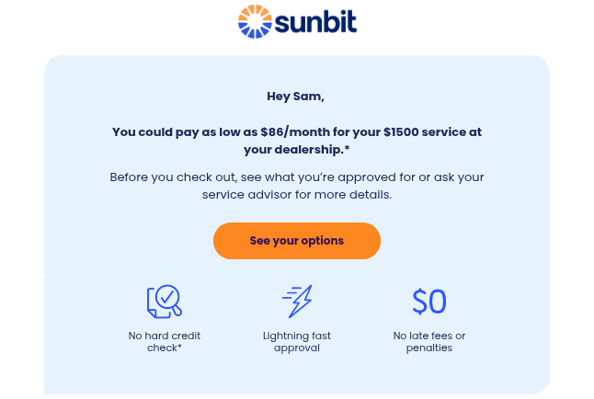This screenshot has height=399, width=594.
Task: Click the 'your dealership.*' headline line
Action: pyautogui.click(x=297, y=149)
